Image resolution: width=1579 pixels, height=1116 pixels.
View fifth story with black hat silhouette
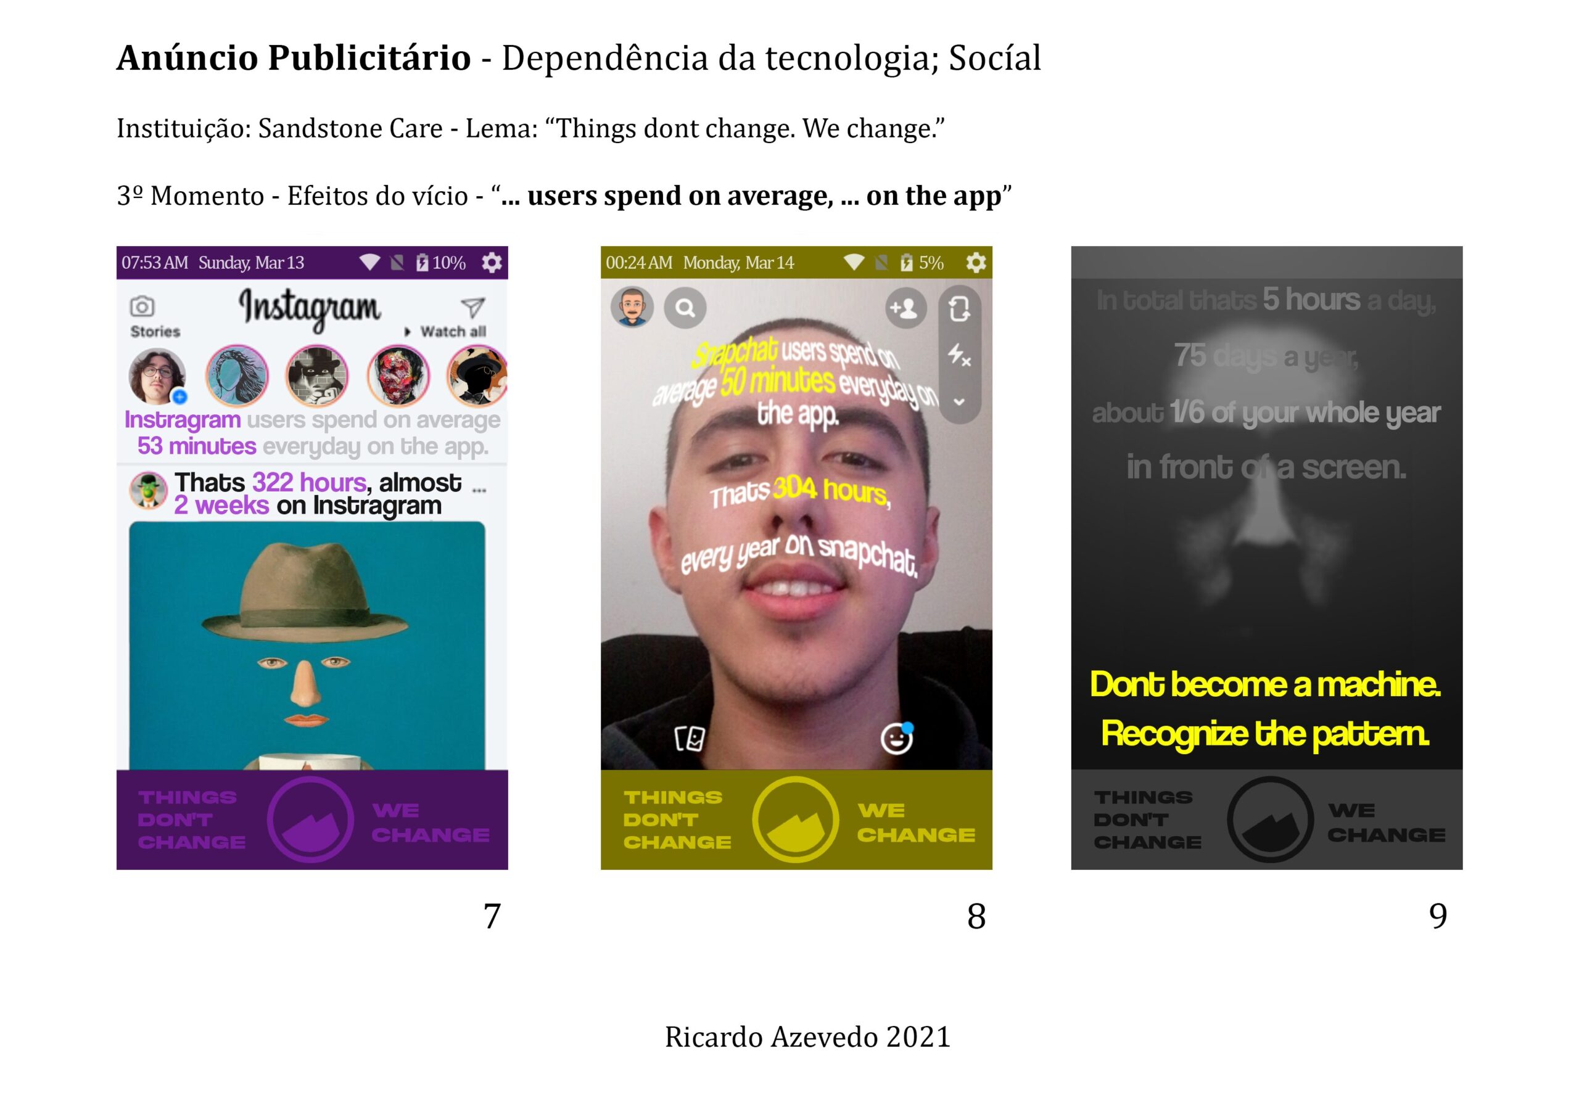477,375
